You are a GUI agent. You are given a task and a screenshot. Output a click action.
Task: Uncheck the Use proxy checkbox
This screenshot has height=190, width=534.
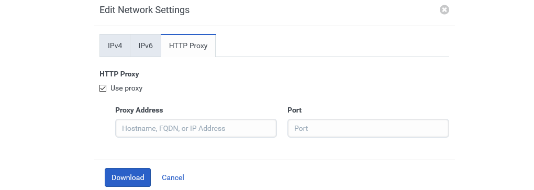103,88
